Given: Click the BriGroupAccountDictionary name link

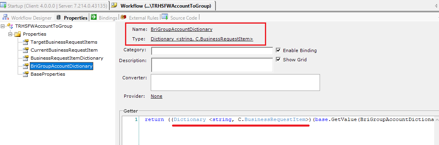Looking at the screenshot, I should click(181, 29).
